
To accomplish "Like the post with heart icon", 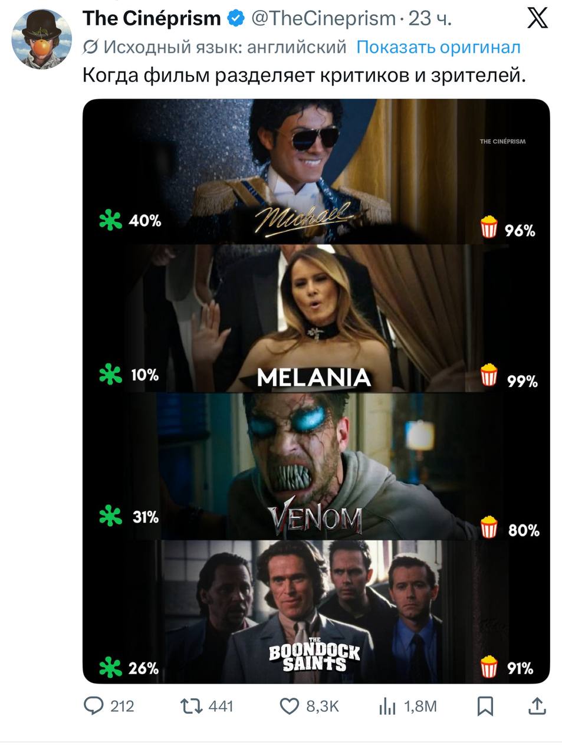I will [289, 706].
